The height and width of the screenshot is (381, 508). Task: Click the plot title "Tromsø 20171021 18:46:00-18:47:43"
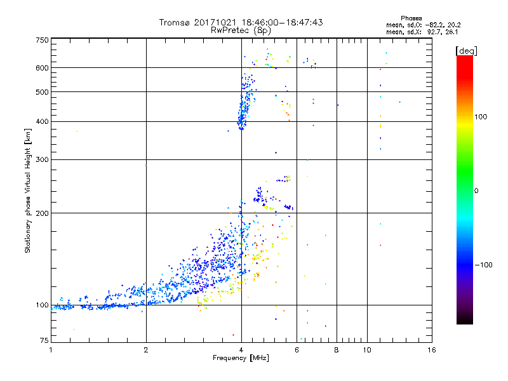tap(241, 22)
